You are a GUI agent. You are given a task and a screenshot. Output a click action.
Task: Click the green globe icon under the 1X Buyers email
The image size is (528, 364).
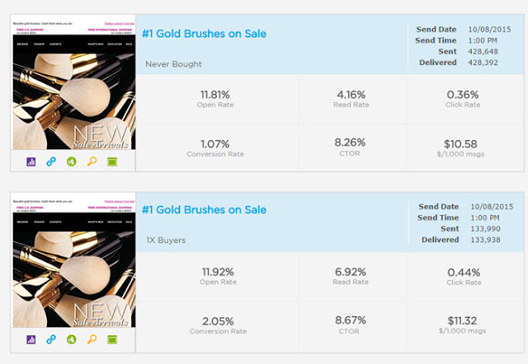coord(71,338)
